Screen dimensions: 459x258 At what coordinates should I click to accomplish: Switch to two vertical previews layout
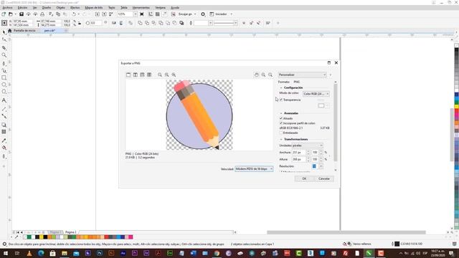(x=136, y=75)
